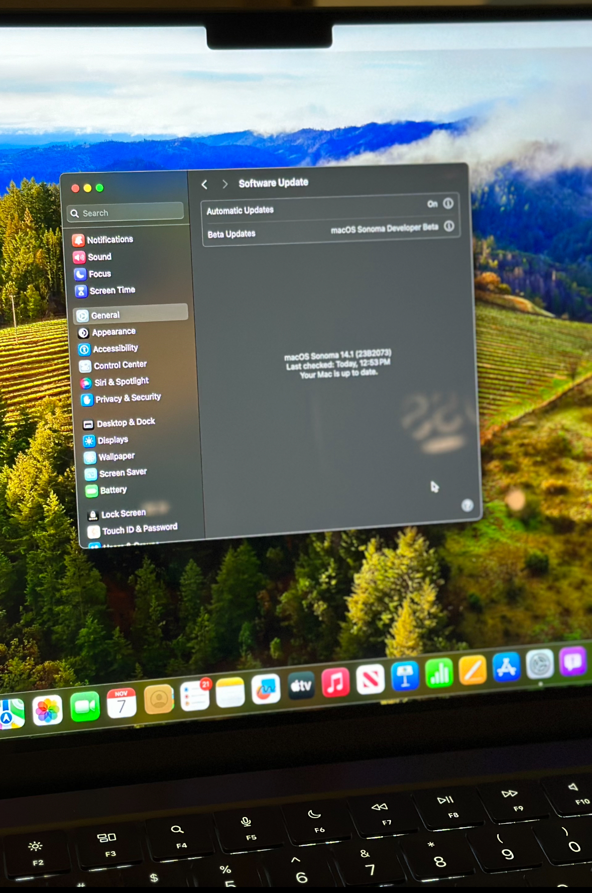The image size is (592, 893).
Task: Select Focus in the settings sidebar
Action: pyautogui.click(x=93, y=274)
